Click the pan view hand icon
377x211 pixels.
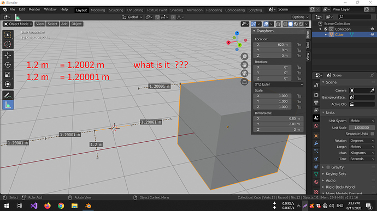point(244,65)
